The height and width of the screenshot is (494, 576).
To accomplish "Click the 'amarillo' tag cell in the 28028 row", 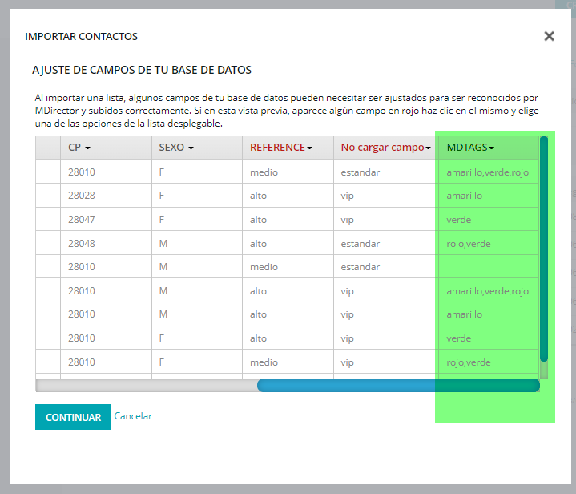I will pos(465,196).
